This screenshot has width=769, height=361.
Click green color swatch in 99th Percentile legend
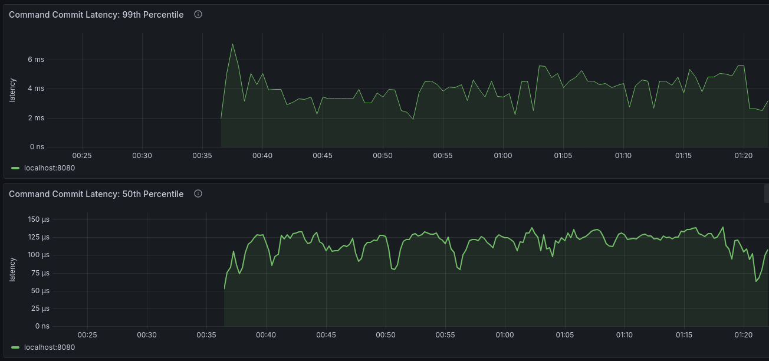click(x=15, y=168)
